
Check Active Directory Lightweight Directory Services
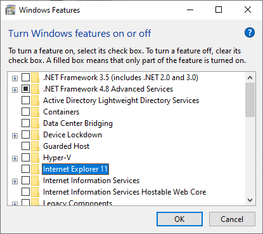pos(25,100)
